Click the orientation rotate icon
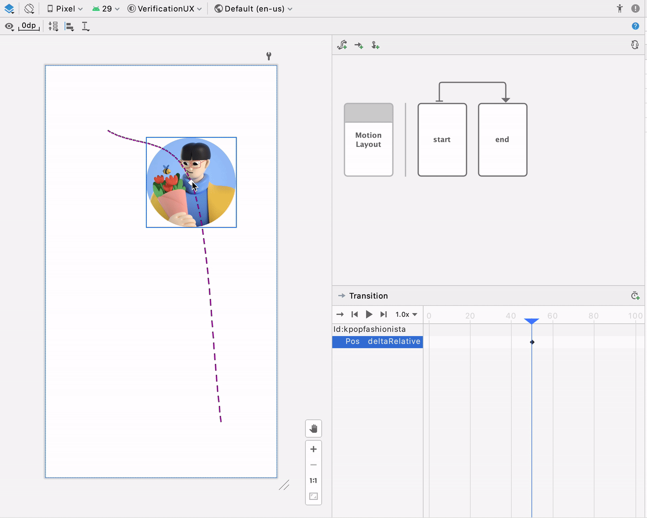Viewport: 647px width, 518px height. click(x=29, y=9)
